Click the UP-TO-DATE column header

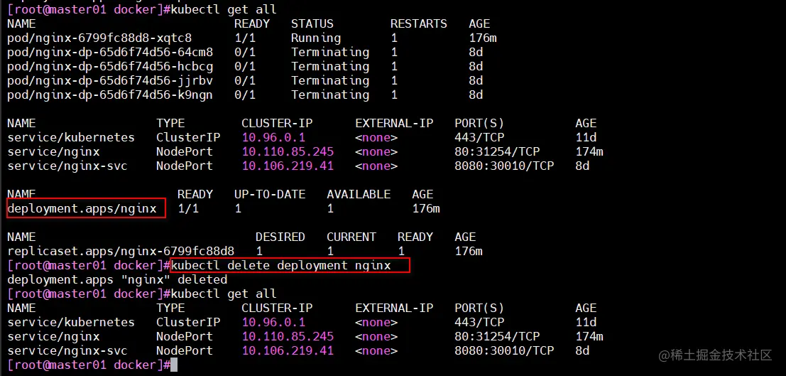[270, 194]
